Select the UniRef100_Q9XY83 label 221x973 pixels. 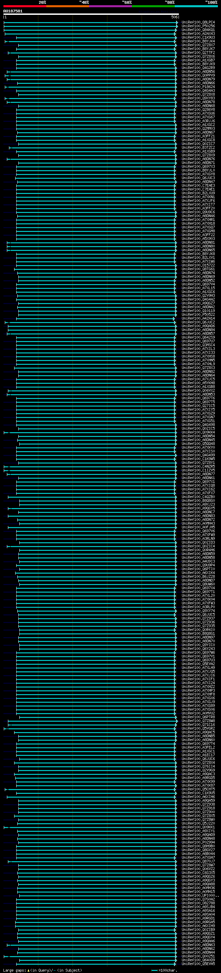coord(198,98)
